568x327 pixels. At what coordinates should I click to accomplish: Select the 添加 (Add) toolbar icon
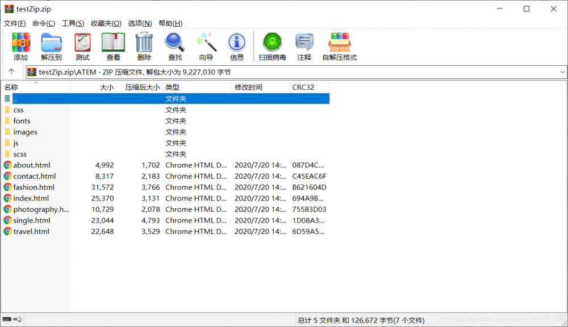[x=20, y=45]
